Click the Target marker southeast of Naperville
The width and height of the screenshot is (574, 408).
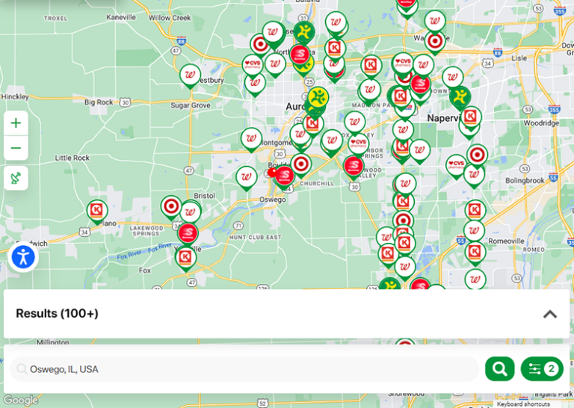tap(477, 155)
